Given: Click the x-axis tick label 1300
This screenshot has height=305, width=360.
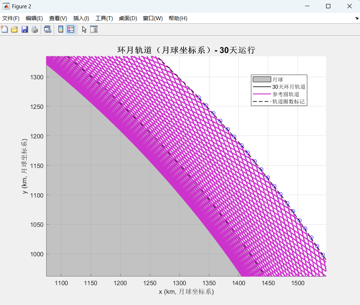Looking at the screenshot, I should click(x=179, y=283).
